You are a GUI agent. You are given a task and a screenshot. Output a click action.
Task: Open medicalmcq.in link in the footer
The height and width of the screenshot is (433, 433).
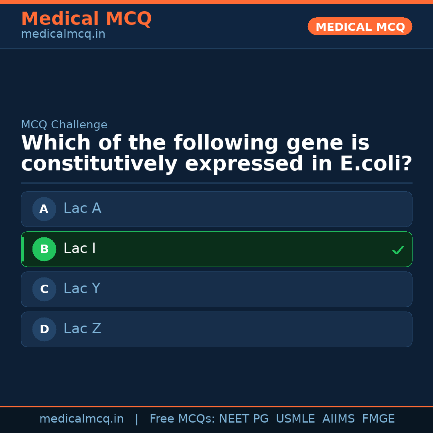tap(81, 419)
